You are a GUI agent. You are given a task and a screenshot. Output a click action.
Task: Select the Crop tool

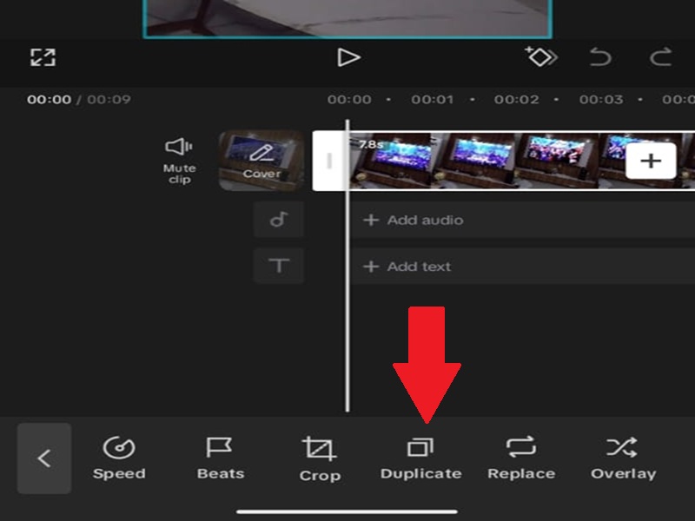[321, 458]
